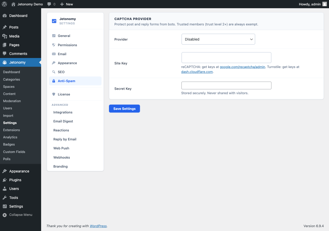Click the admin avatar in the top right
Viewport: 329px width, 231px height.
pos(324,4)
